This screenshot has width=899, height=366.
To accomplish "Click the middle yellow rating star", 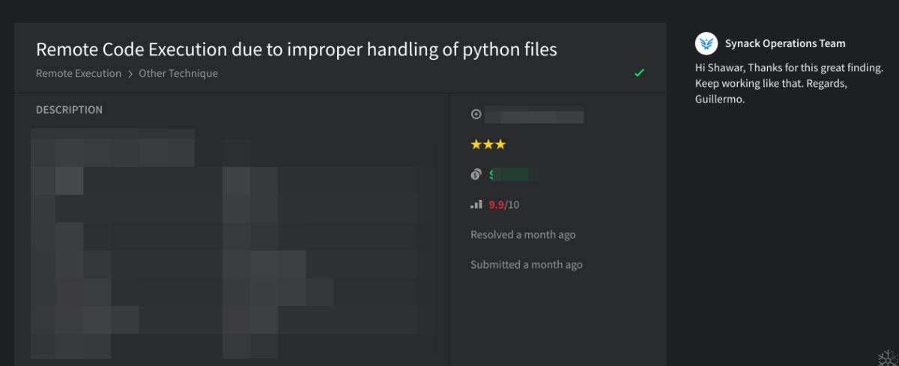I will [x=488, y=144].
